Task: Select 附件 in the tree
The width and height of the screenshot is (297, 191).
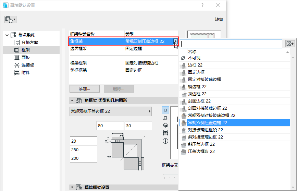Action: [x=26, y=73]
